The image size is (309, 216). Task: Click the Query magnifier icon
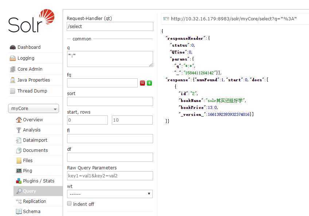[19, 191]
